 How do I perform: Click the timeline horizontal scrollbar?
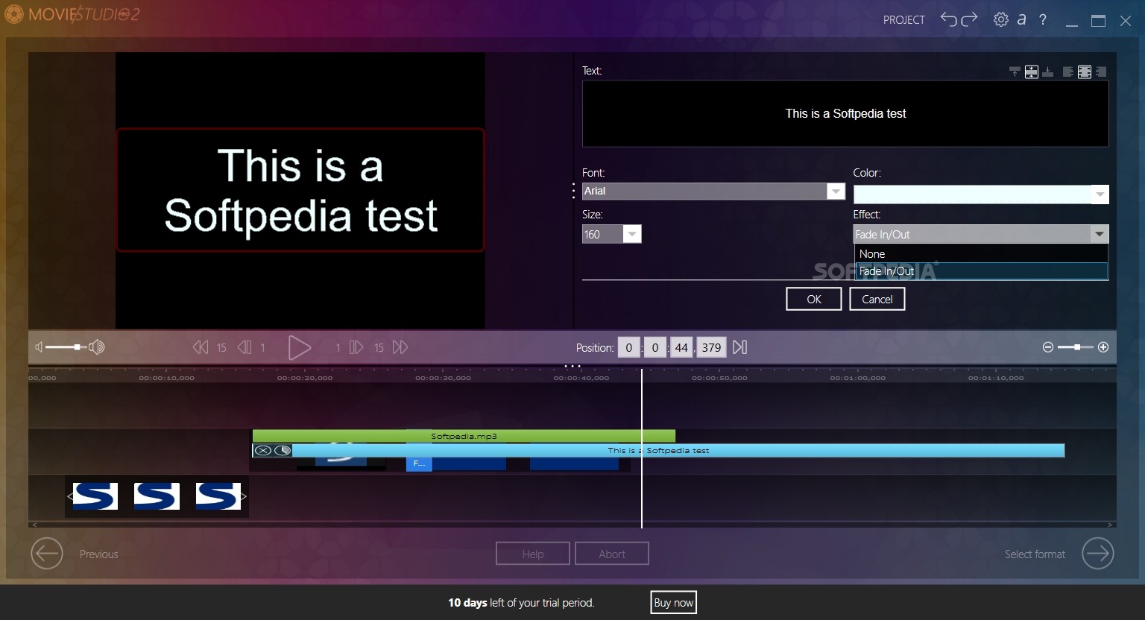pos(572,525)
